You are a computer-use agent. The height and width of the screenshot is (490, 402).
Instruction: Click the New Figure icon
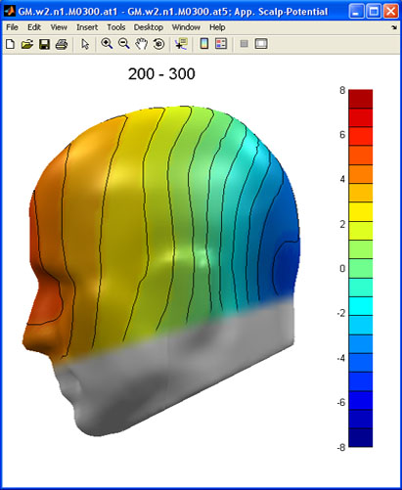pyautogui.click(x=11, y=44)
